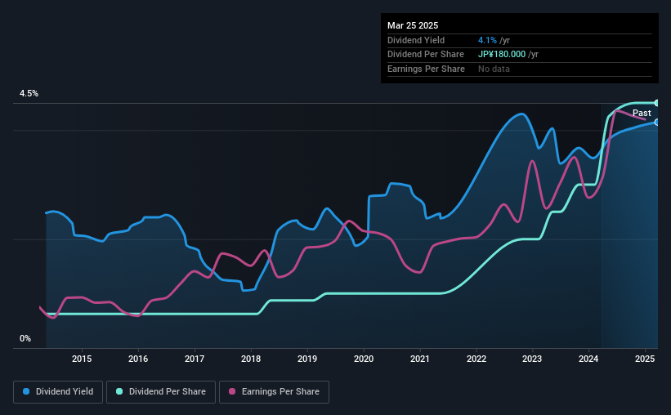This screenshot has width=671, height=415.
Task: Click the Past label in the chart
Action: (642, 113)
